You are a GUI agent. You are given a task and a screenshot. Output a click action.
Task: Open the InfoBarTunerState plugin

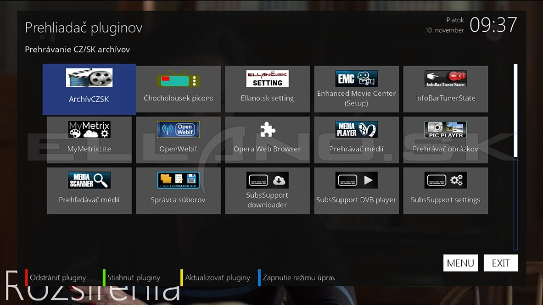[445, 89]
